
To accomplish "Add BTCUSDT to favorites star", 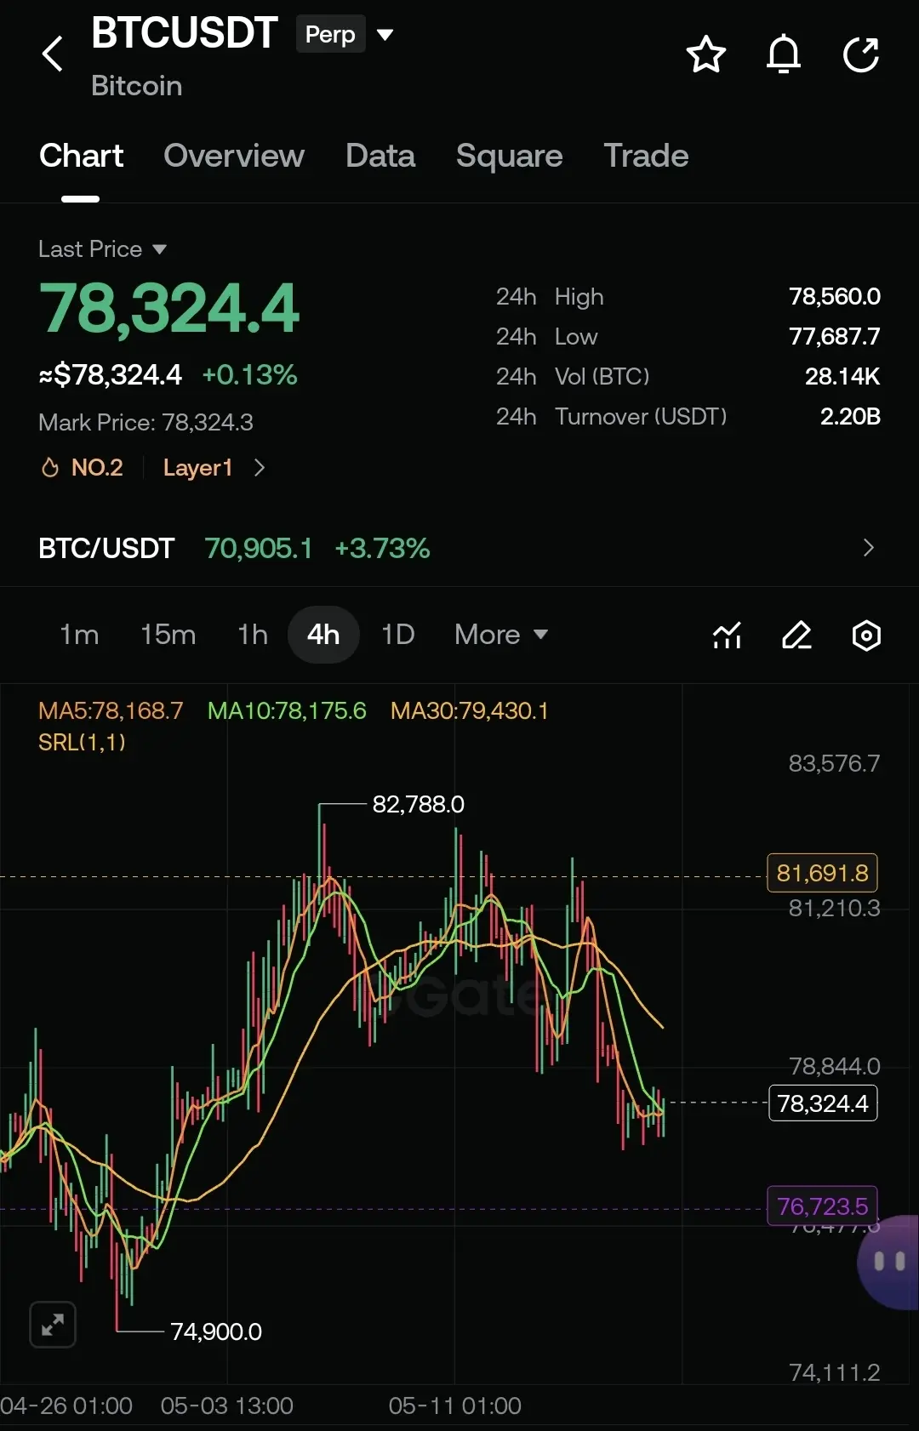I will pos(705,54).
